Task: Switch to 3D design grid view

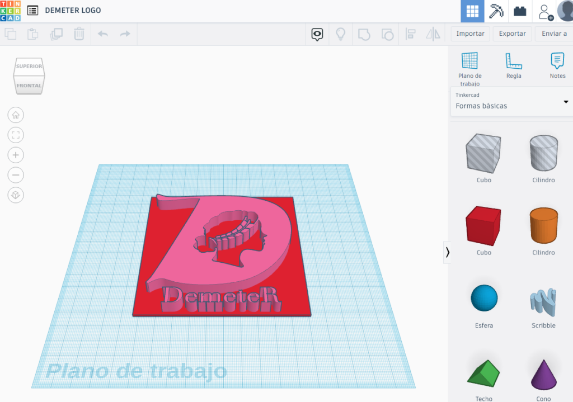Action: pos(473,11)
